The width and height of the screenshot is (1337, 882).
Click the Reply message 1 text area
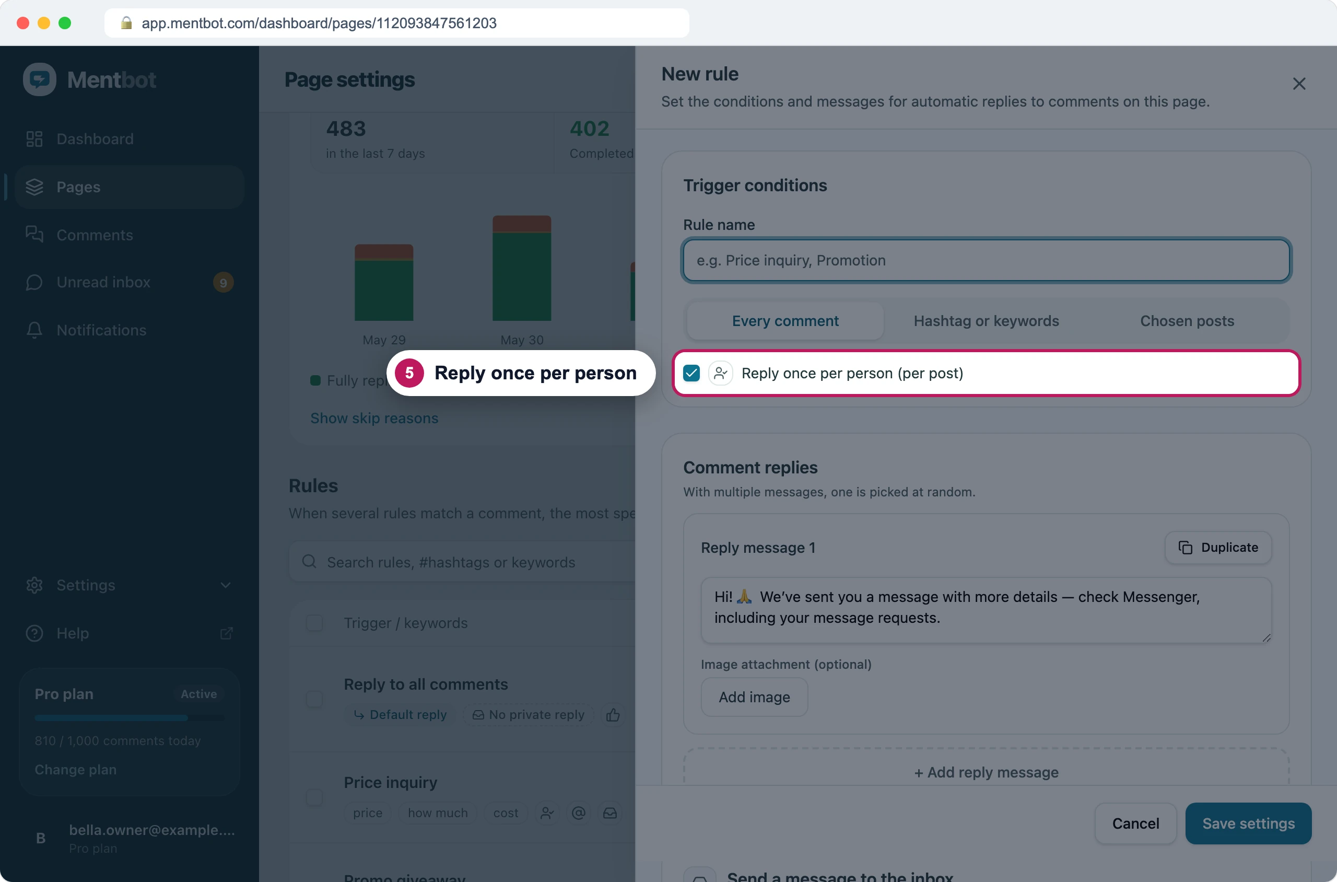tap(986, 610)
